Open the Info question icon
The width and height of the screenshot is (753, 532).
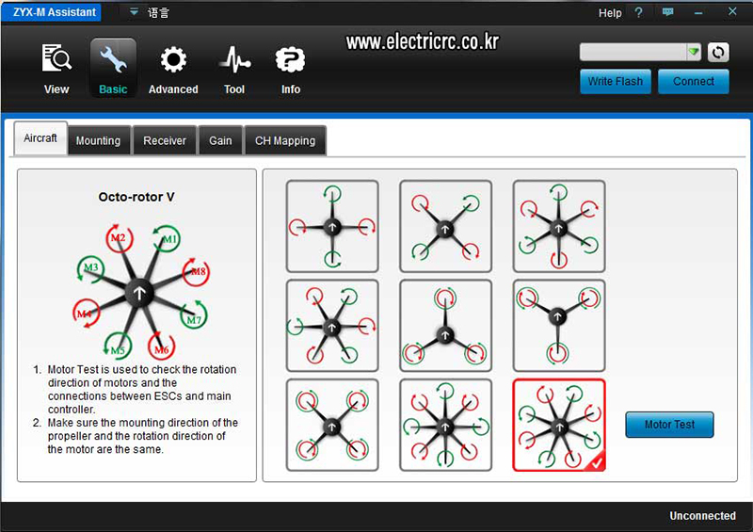pyautogui.click(x=290, y=59)
